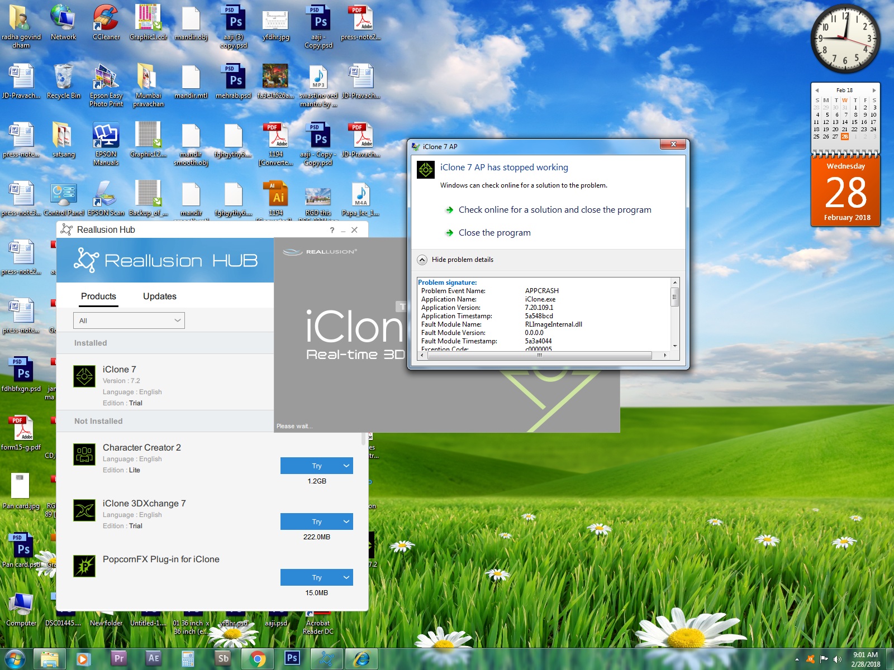This screenshot has height=670, width=894.
Task: Open Try dropdown arrow for Character Creator 2
Action: (x=346, y=466)
